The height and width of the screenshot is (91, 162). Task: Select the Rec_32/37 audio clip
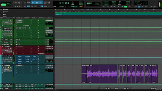[x=102, y=74]
